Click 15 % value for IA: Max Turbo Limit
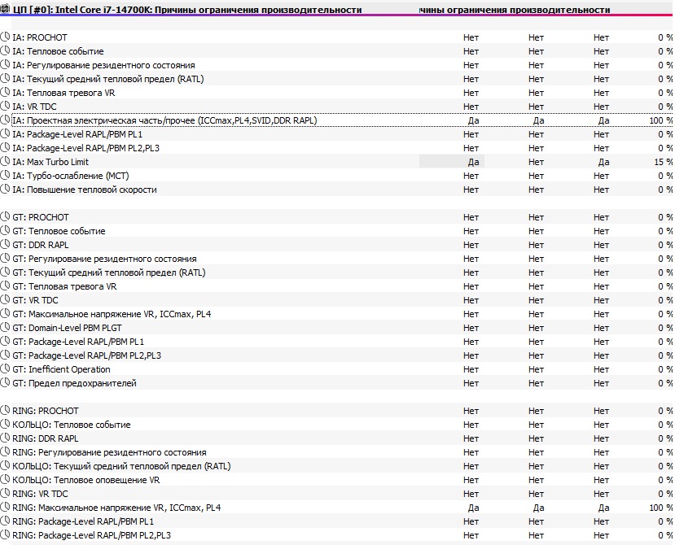Image resolution: width=675 pixels, height=545 pixels. pyautogui.click(x=663, y=162)
